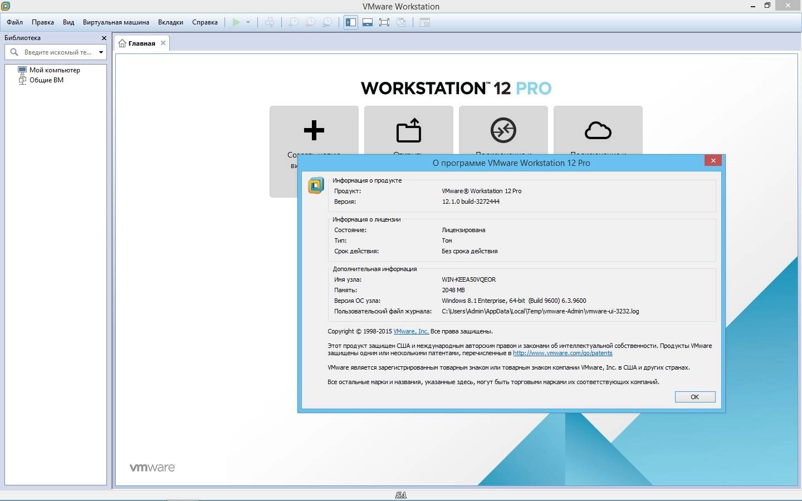Click the vmware logo on home page
Screen dimensions: 802x501
152,468
